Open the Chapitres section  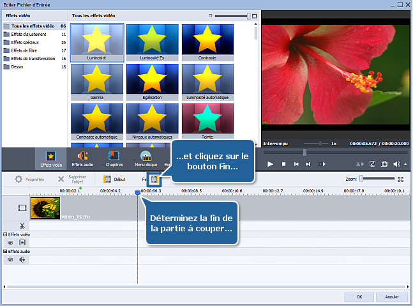114,159
